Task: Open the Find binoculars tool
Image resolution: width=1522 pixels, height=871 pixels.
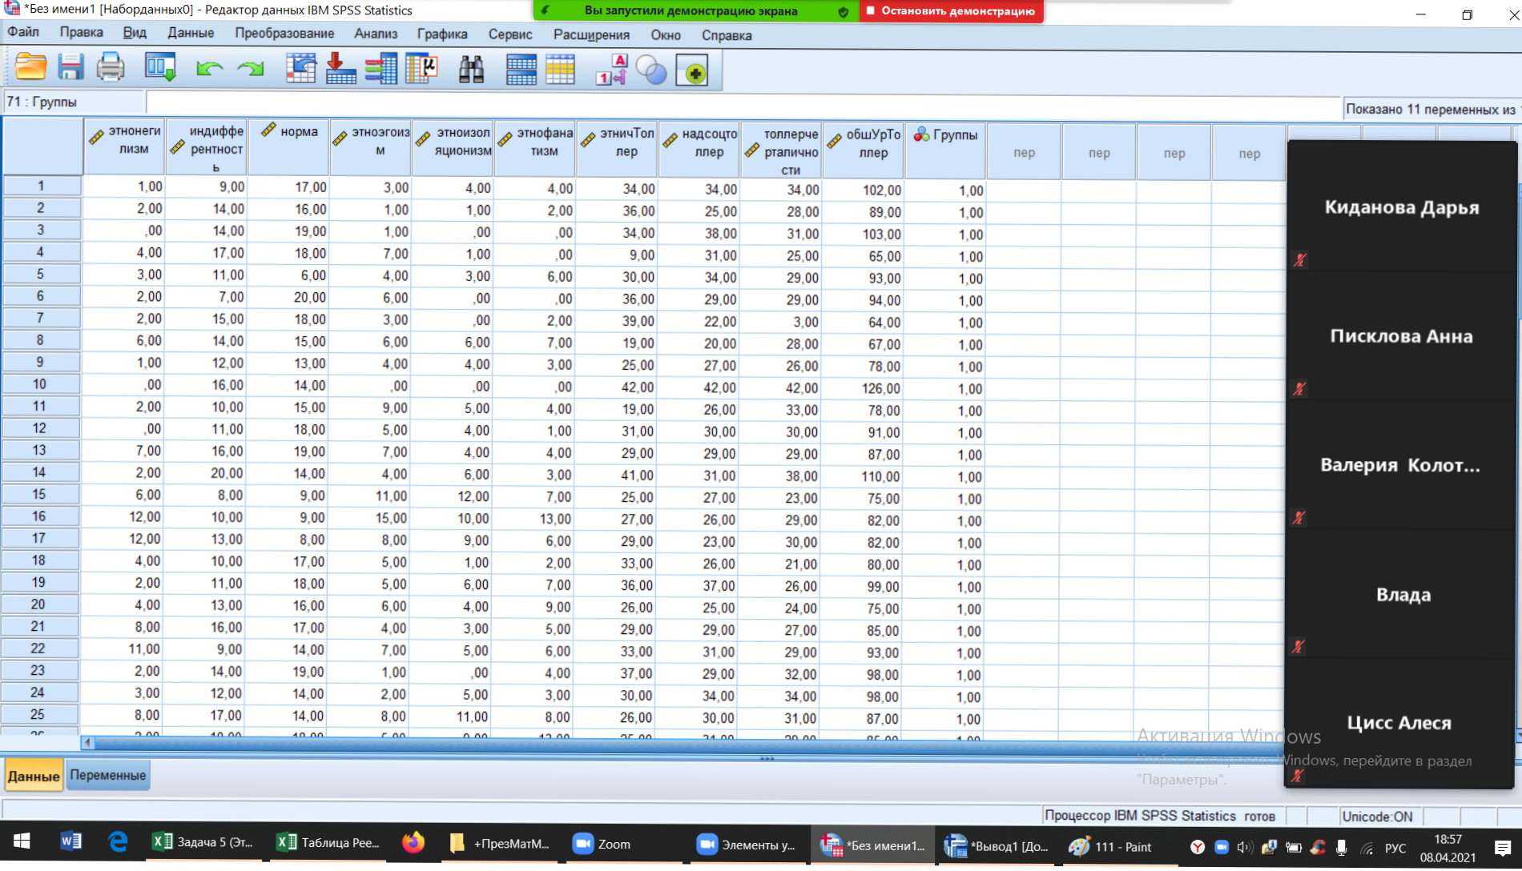Action: [x=471, y=69]
